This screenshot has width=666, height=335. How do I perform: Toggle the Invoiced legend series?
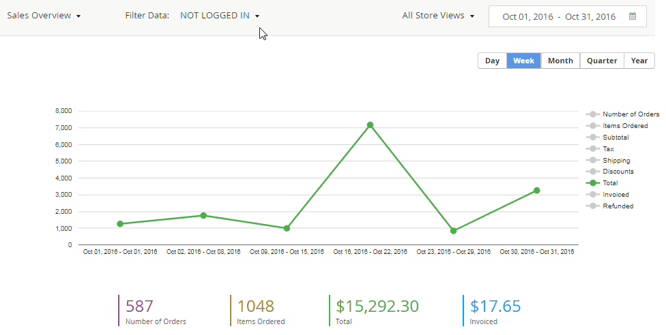pos(615,195)
